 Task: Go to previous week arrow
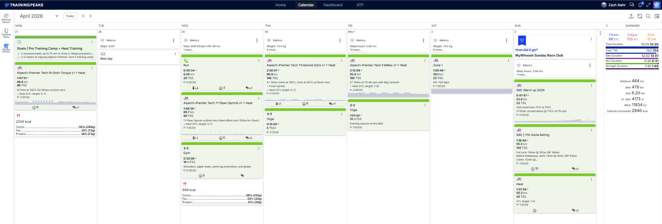[x=83, y=16]
